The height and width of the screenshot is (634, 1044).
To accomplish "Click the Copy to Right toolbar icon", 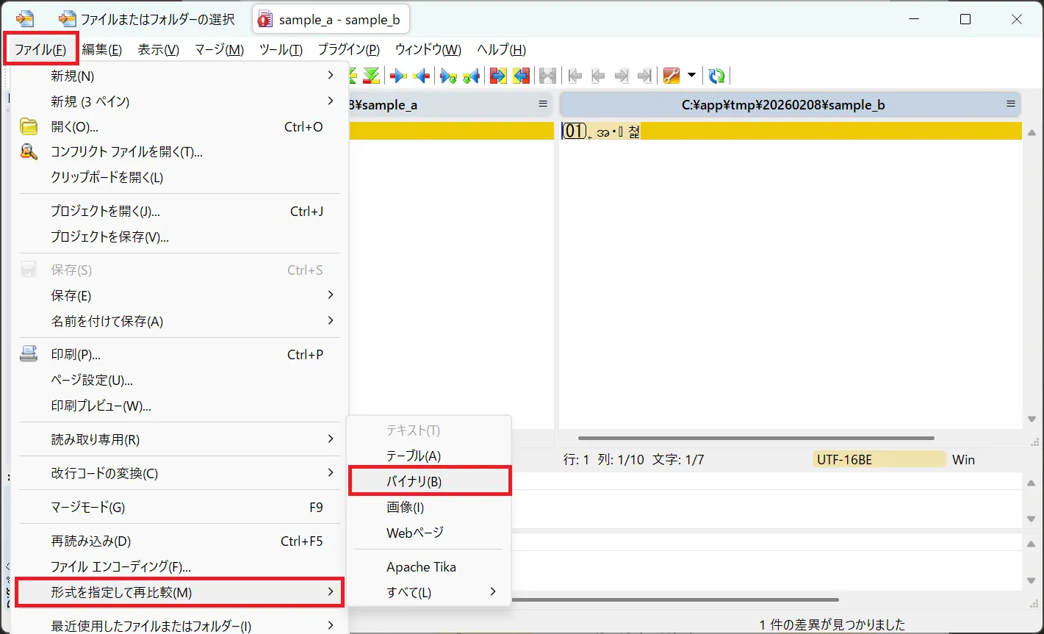I will click(398, 76).
